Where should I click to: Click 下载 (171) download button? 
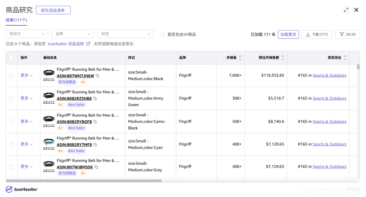[317, 34]
